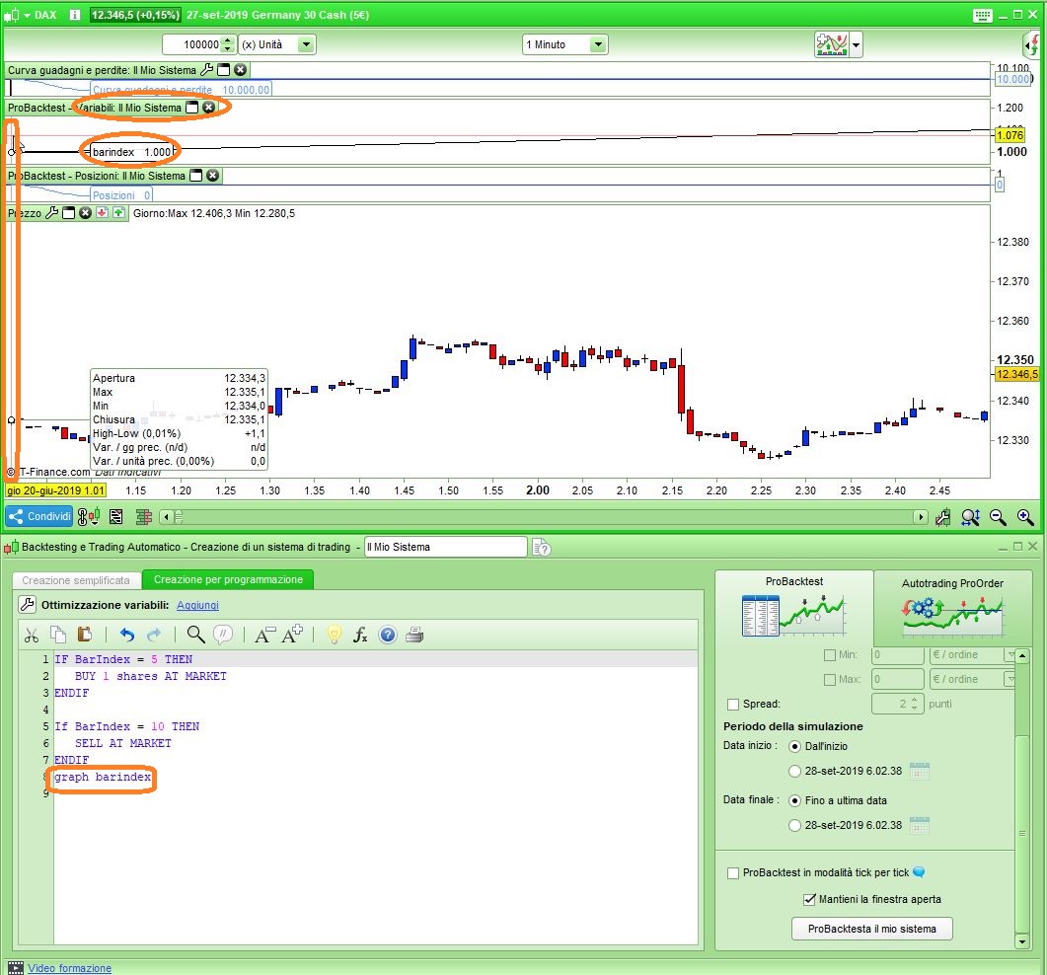Open the help document icon beside system name
The height and width of the screenshot is (975, 1047).
click(x=542, y=548)
